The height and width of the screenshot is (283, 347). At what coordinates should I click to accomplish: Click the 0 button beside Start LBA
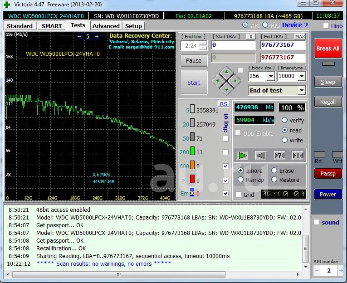(x=251, y=37)
